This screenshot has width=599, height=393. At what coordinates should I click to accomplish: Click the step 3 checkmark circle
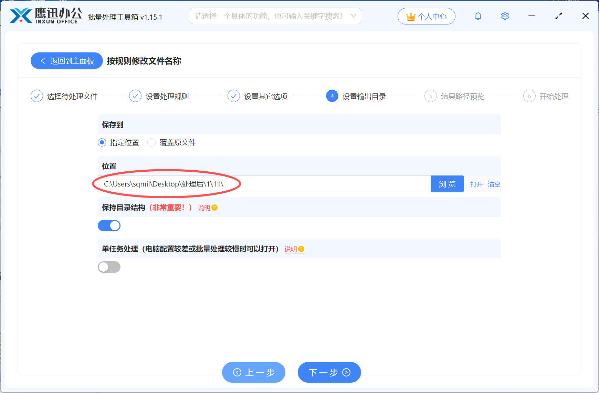234,96
